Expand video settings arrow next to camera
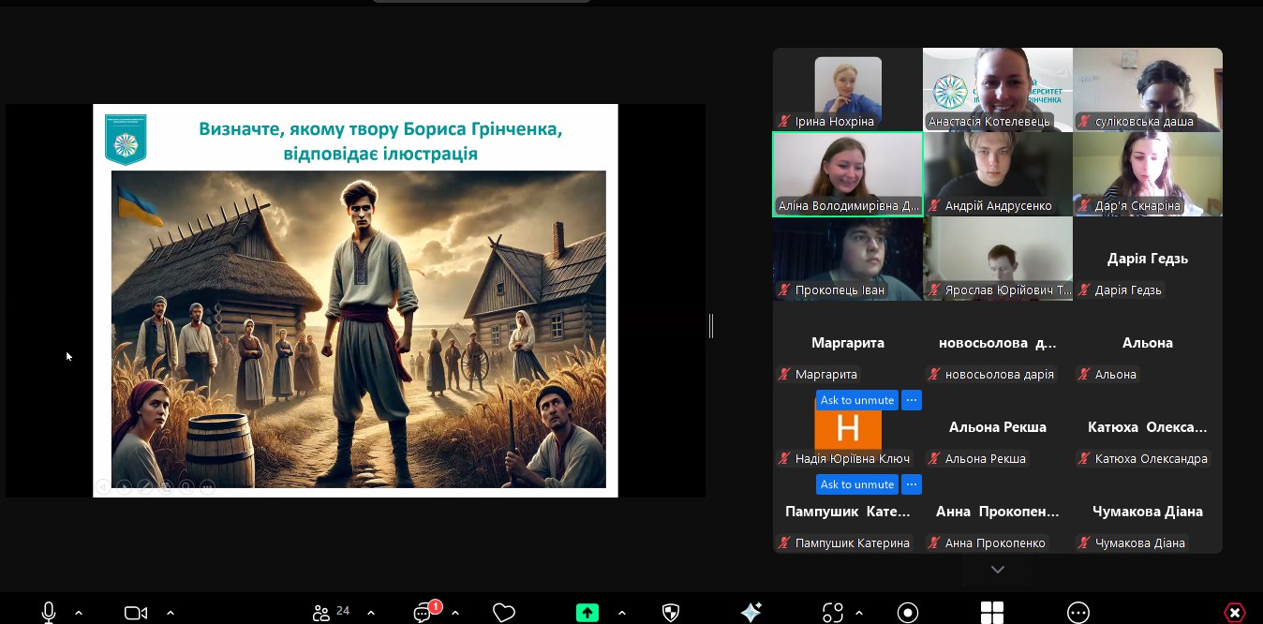This screenshot has width=1263, height=624. [170, 613]
